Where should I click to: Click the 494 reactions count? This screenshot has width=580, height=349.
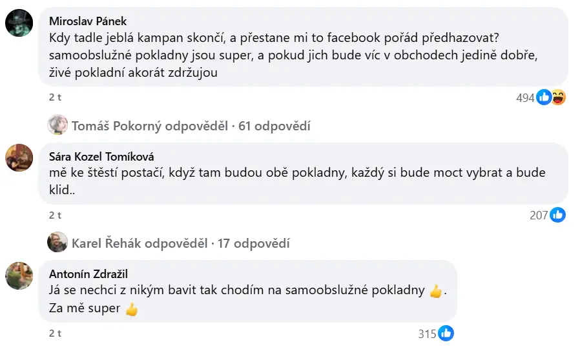pos(525,98)
